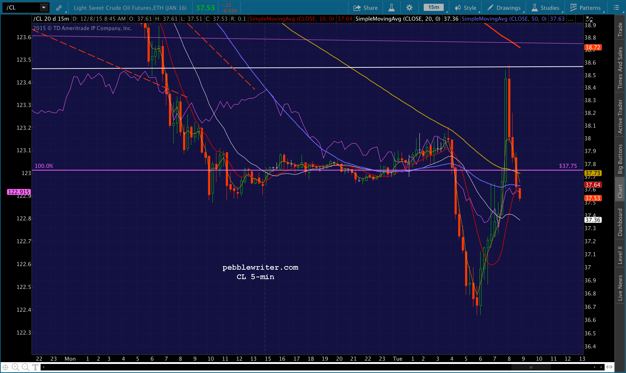The width and height of the screenshot is (626, 373).
Task: Click the SimpleMovingAvg (CLOSE, 20, 0) label
Action: [x=398, y=19]
